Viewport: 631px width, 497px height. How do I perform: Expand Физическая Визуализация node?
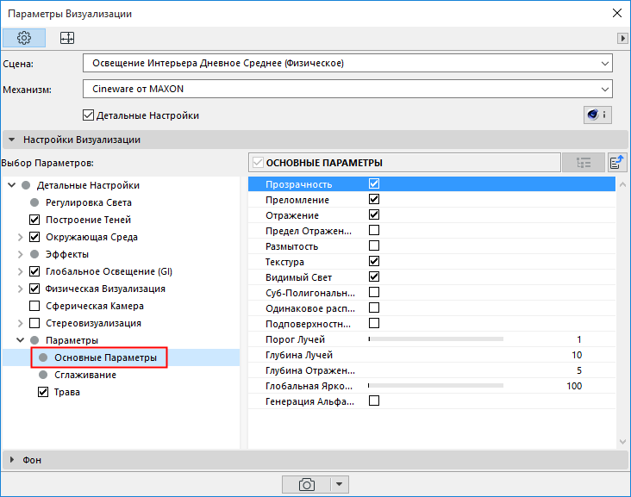pos(20,289)
